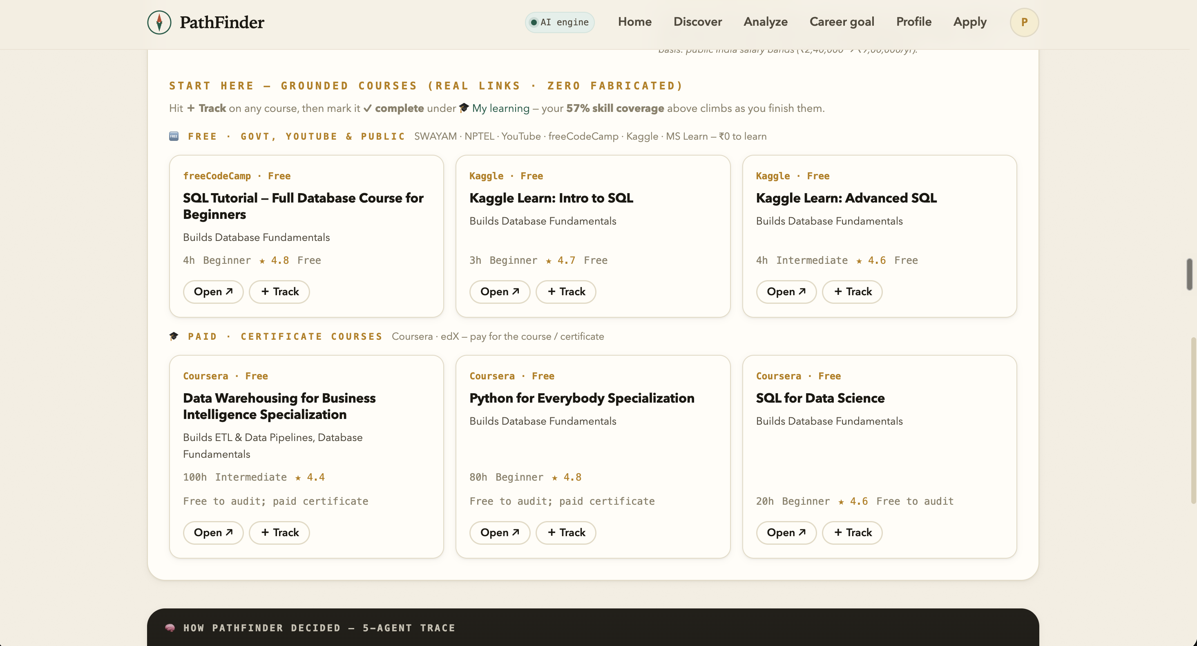This screenshot has width=1197, height=646.
Task: Open the SQL for Data Science course
Action: pos(786,532)
